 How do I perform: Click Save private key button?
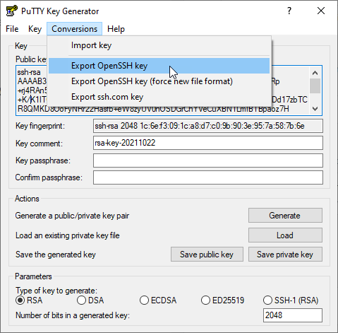click(285, 255)
